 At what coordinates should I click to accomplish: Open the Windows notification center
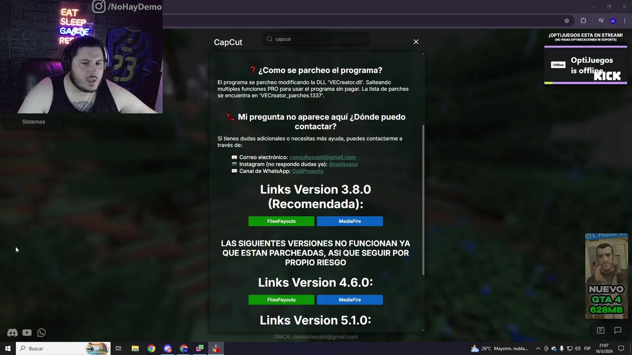(x=621, y=349)
